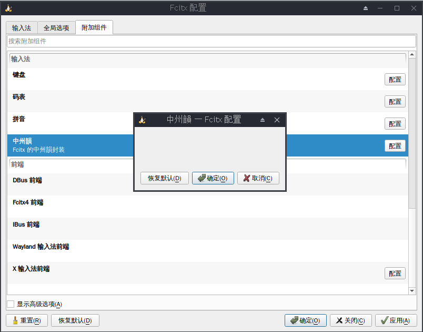Open 配置 for the 拼音 addon
Image resolution: width=423 pixels, height=332 pixels.
point(395,124)
